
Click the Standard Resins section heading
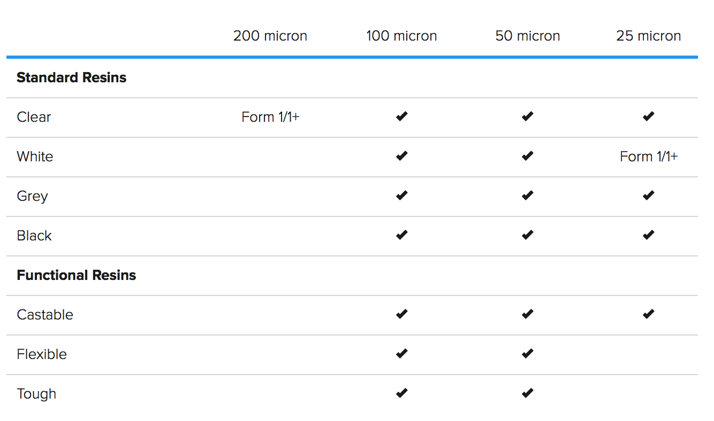[72, 77]
